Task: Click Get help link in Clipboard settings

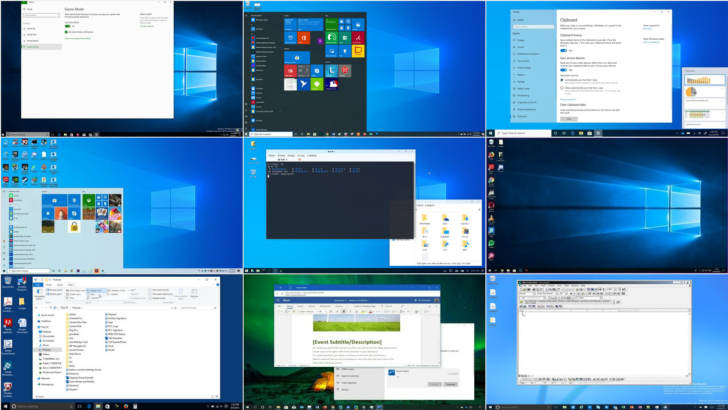Action: point(647,29)
